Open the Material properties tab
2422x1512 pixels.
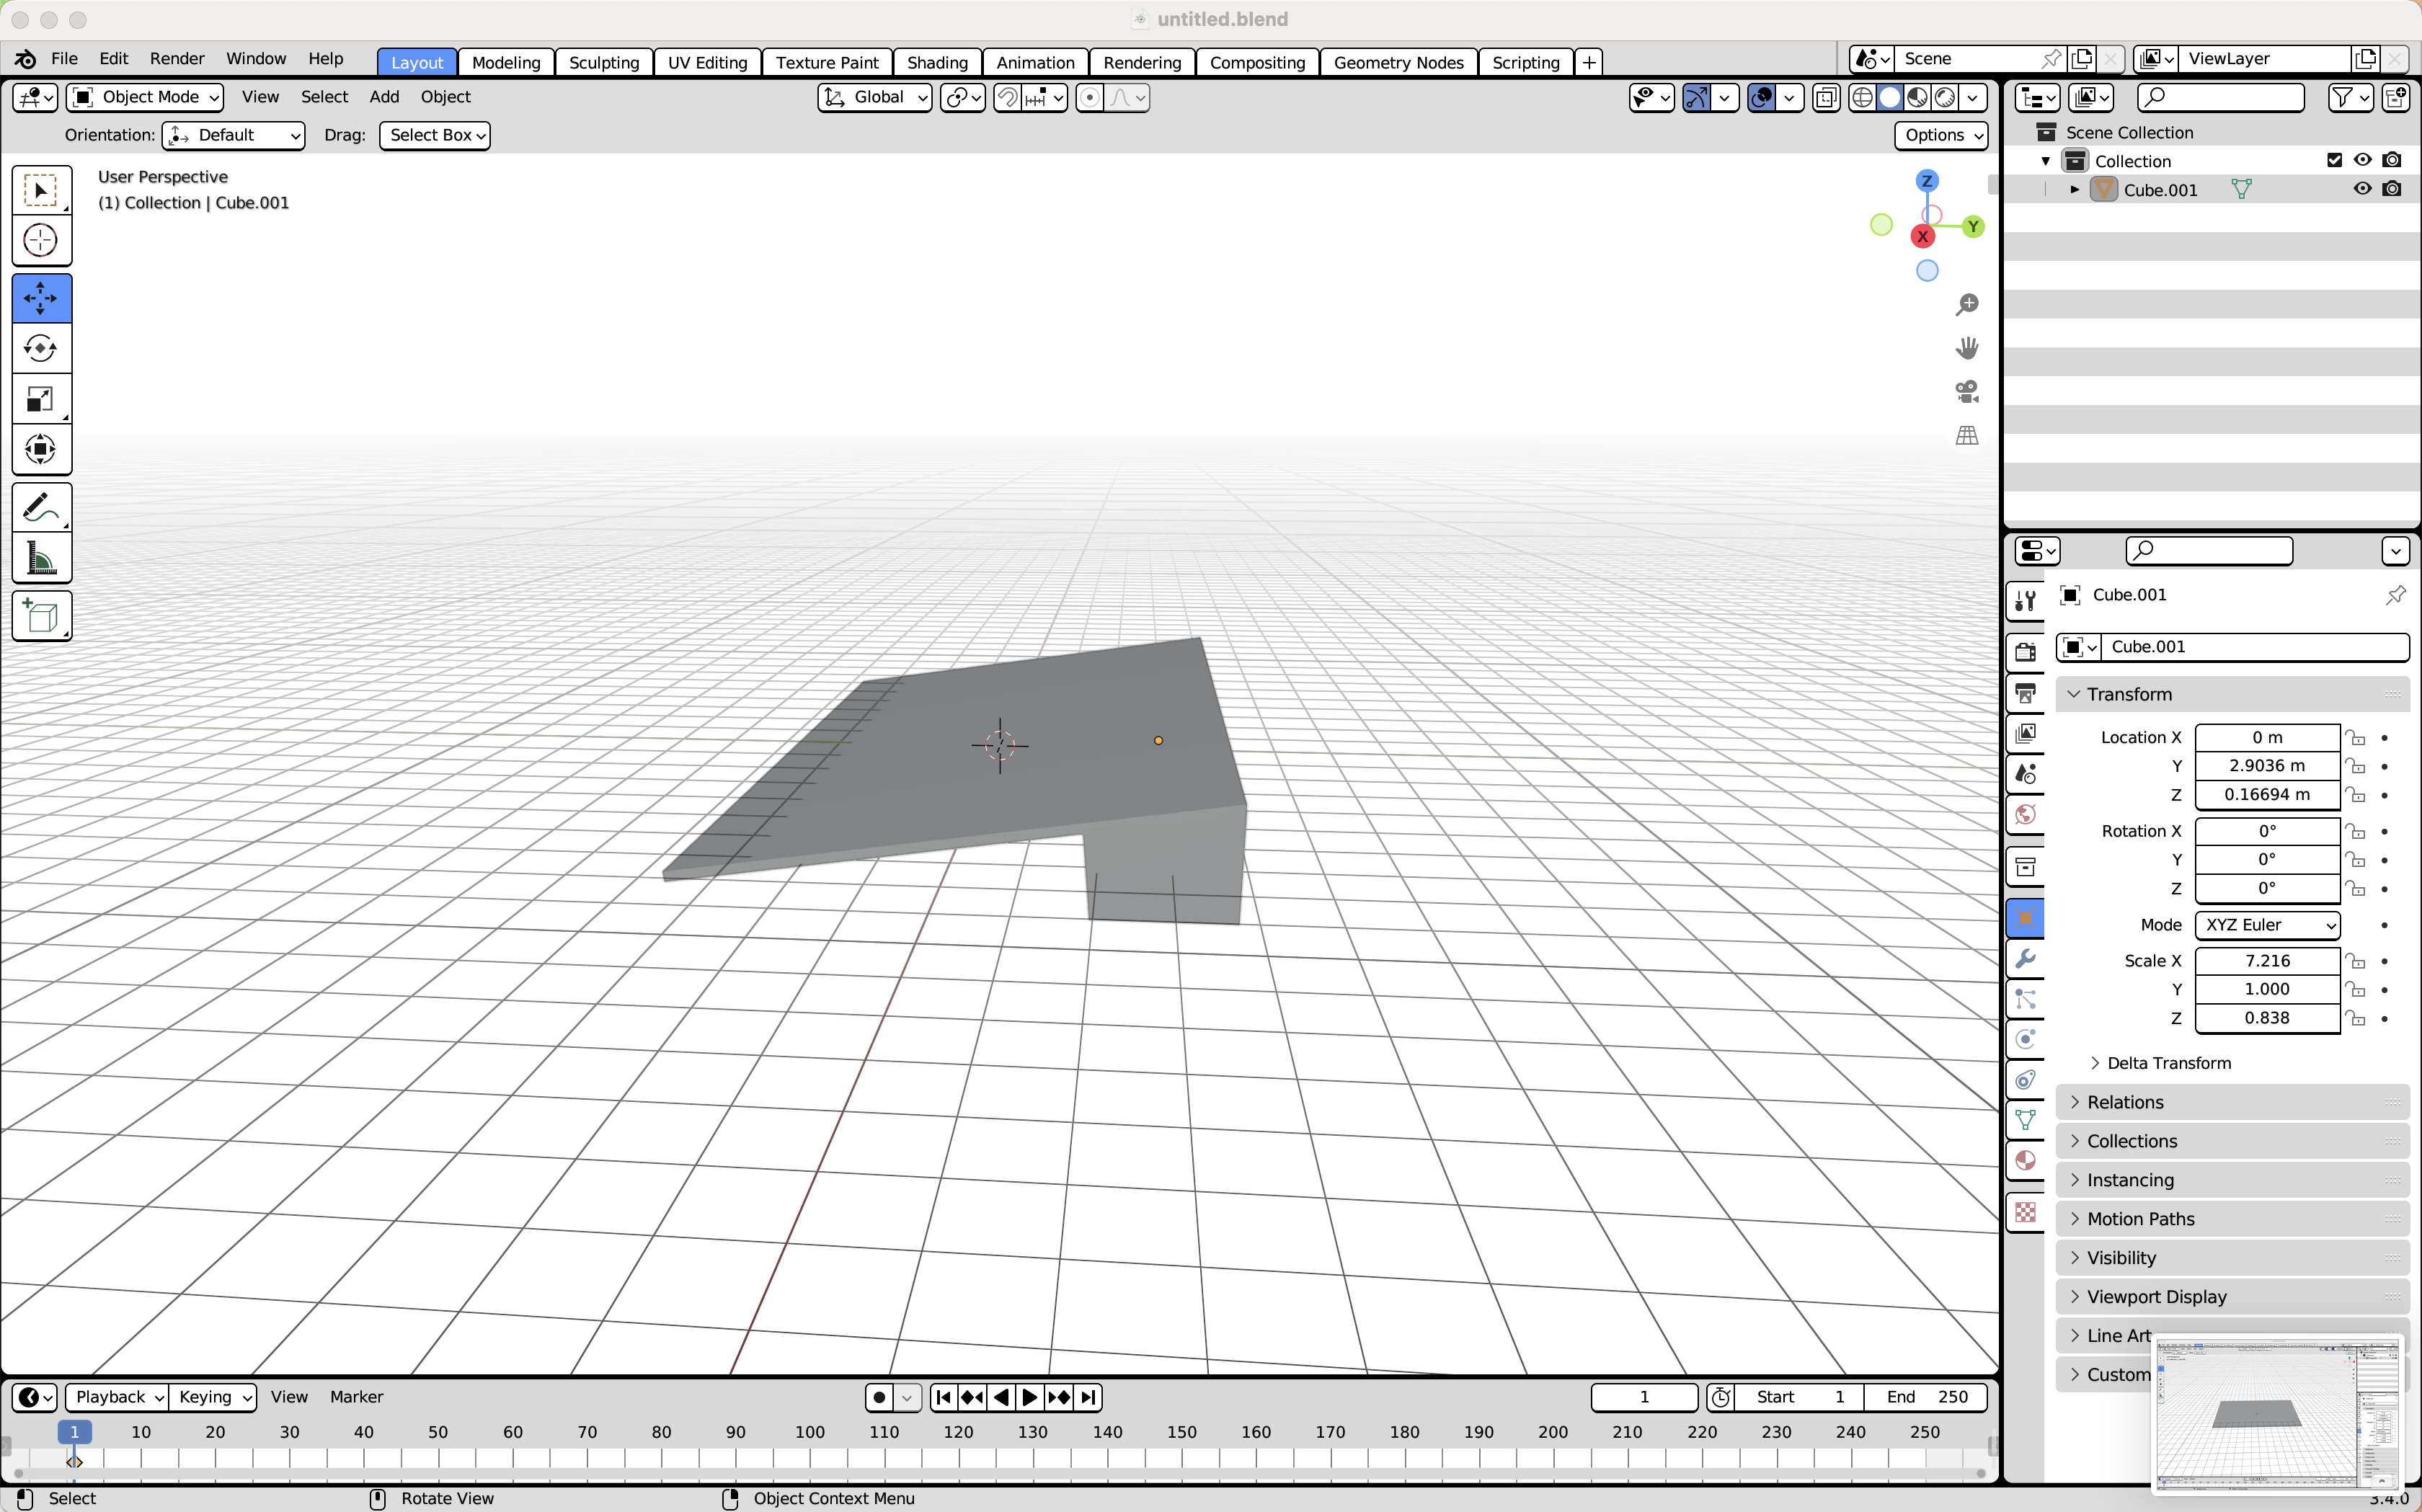pyautogui.click(x=2025, y=1160)
